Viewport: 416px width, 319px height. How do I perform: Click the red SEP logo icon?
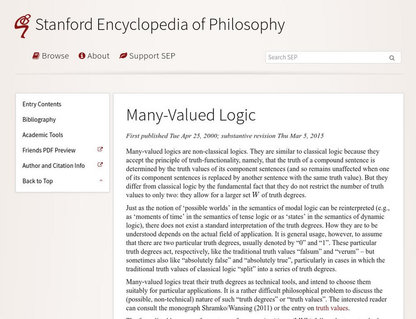[x=22, y=26]
